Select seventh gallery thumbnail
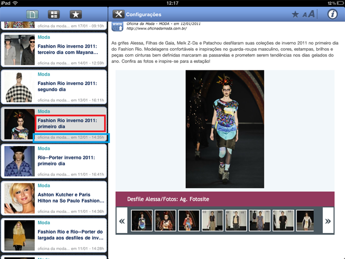Screen dimensions: 345x259 coord(283,221)
